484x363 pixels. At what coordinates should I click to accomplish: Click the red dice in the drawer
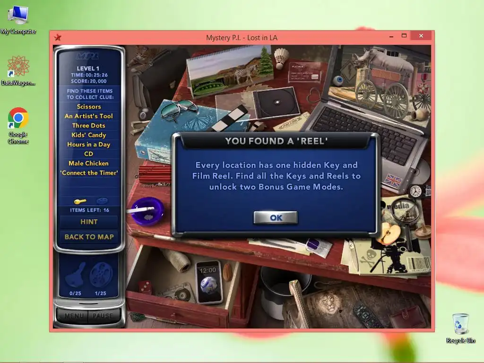pyautogui.click(x=145, y=287)
